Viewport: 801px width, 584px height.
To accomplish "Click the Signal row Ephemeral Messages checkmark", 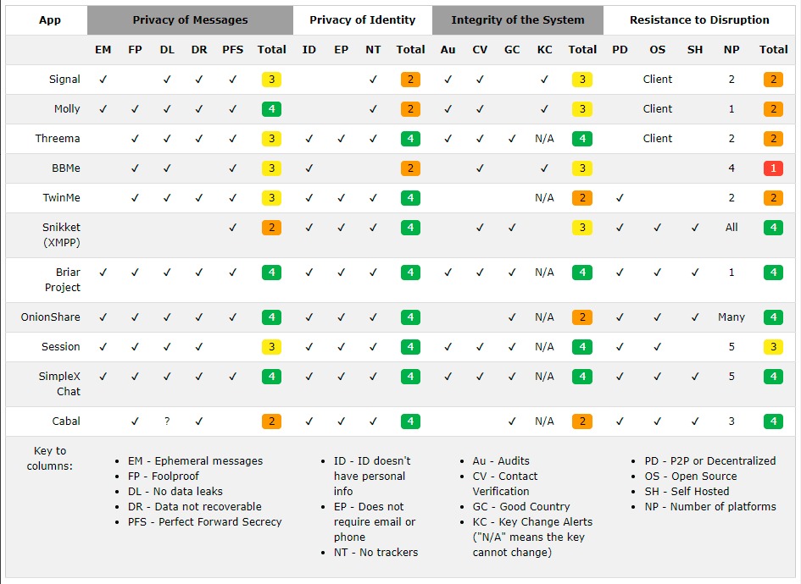I will [x=103, y=80].
